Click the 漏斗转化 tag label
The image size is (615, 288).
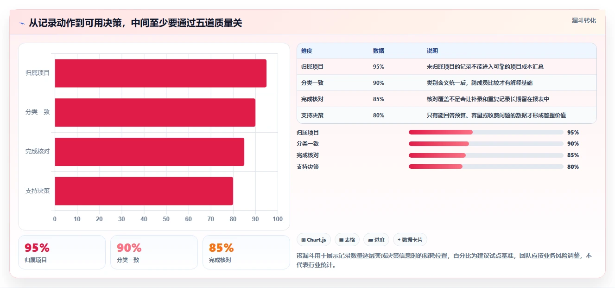click(584, 21)
